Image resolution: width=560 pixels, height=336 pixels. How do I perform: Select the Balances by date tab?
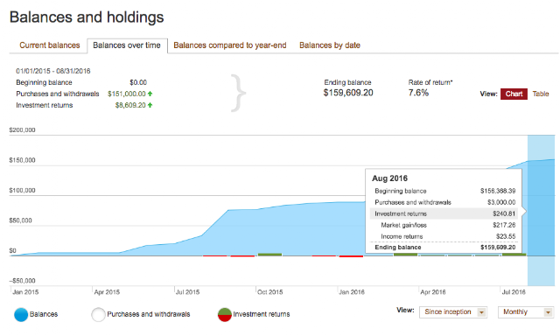tap(330, 45)
